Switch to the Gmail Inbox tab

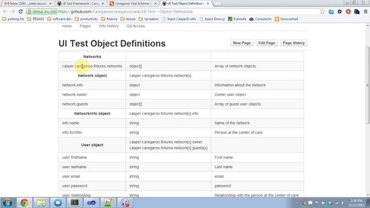click(27, 3)
